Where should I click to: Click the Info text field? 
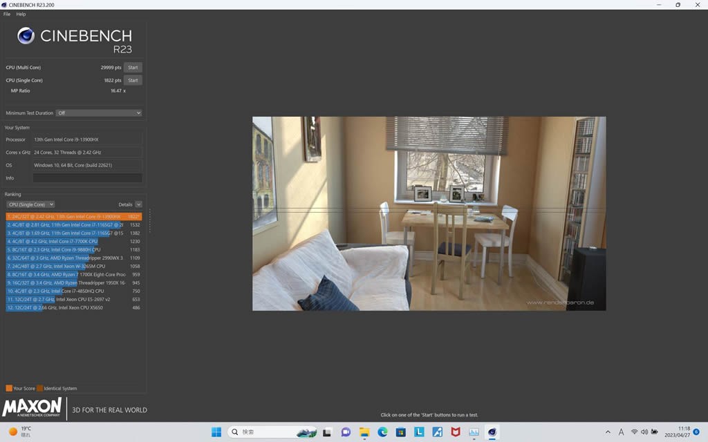click(87, 178)
